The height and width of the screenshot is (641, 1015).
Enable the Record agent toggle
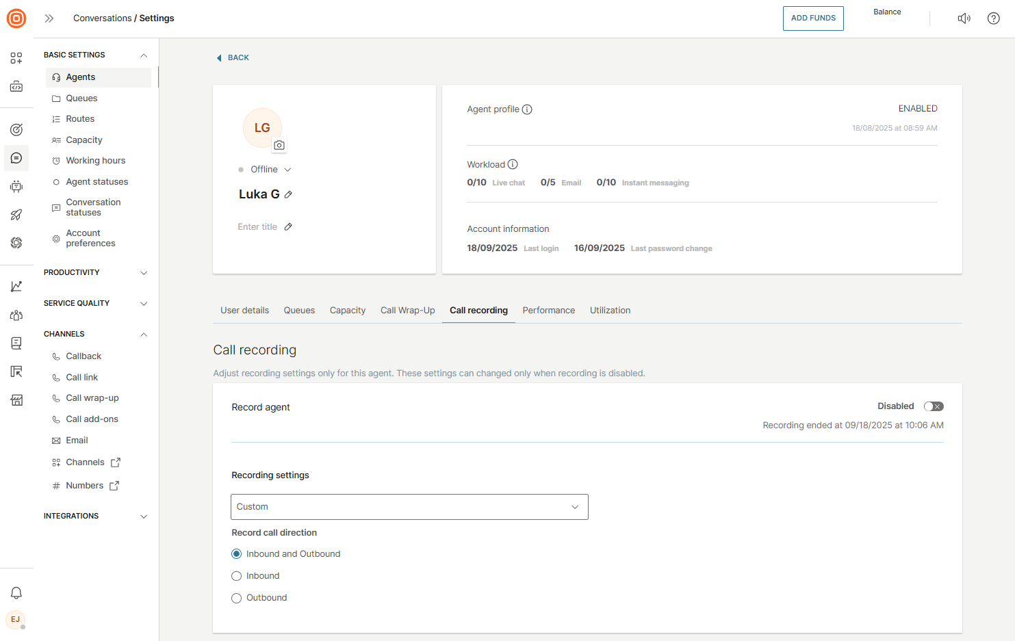(933, 406)
